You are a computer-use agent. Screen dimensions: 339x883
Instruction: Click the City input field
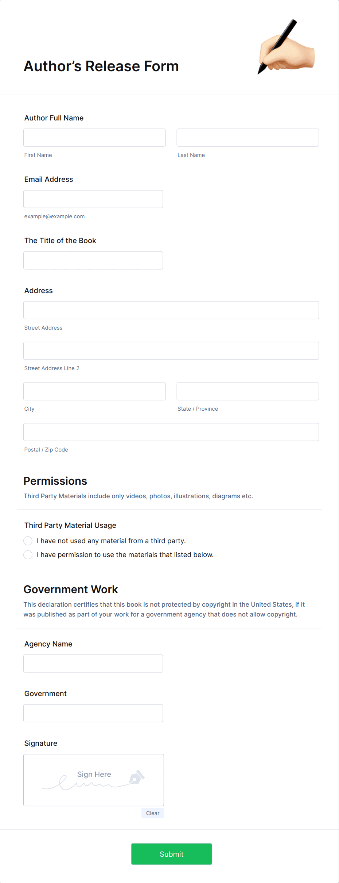pos(94,391)
